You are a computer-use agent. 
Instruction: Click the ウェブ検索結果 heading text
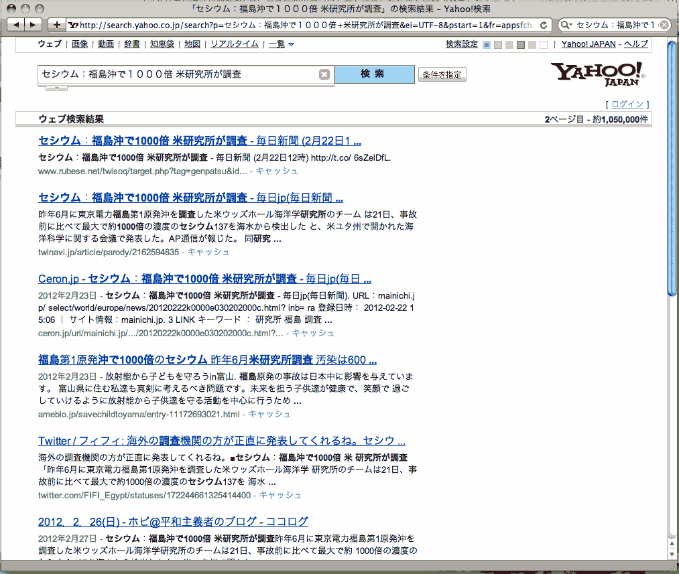(71, 119)
